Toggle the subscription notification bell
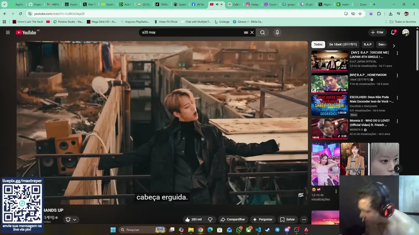 (68, 219)
